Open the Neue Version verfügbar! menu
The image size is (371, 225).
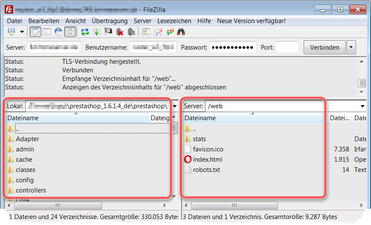tap(251, 21)
